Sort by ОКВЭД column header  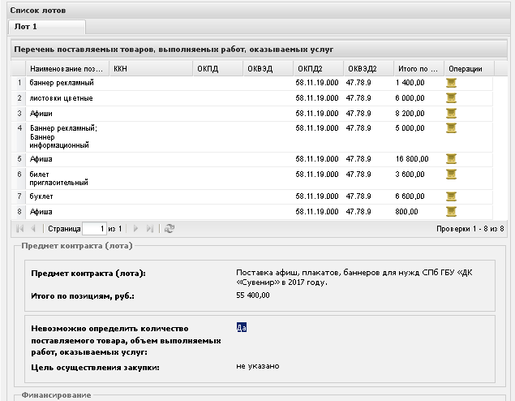pyautogui.click(x=268, y=69)
